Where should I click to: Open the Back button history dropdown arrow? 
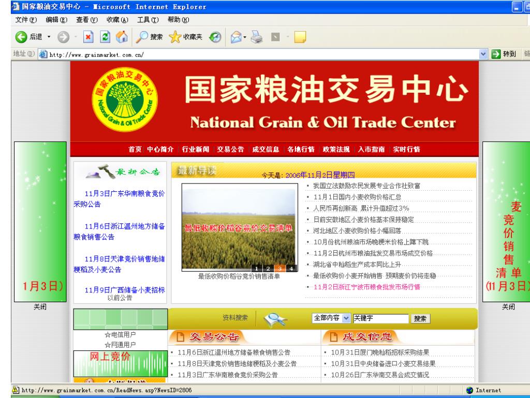pyautogui.click(x=49, y=37)
